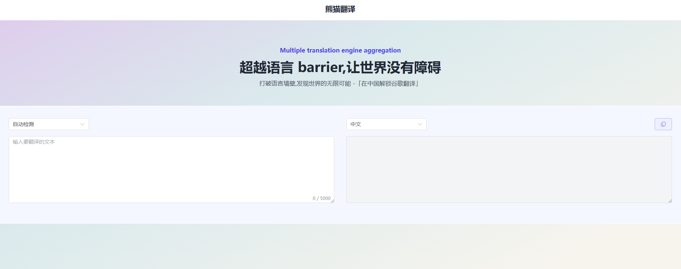Click the copy translation icon button
Image resolution: width=681 pixels, height=269 pixels.
coord(663,124)
